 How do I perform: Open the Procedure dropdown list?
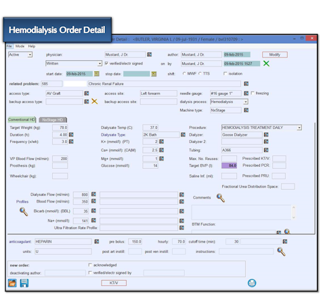tap(299, 127)
